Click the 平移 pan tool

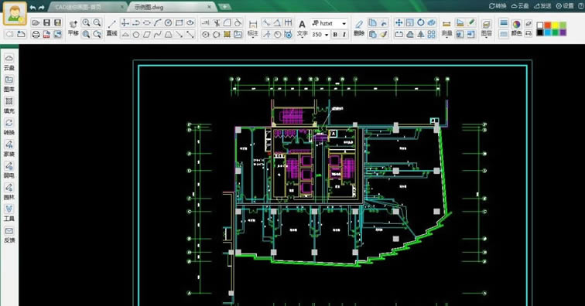[74, 28]
